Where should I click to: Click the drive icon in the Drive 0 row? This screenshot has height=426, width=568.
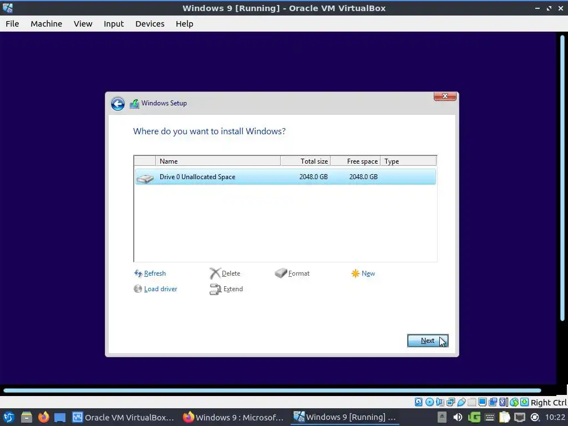145,178
